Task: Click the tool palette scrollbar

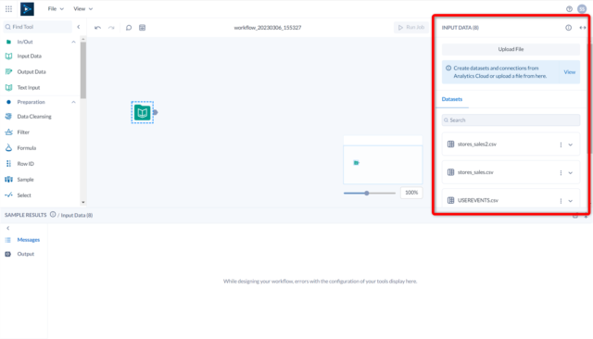Action: [83, 69]
